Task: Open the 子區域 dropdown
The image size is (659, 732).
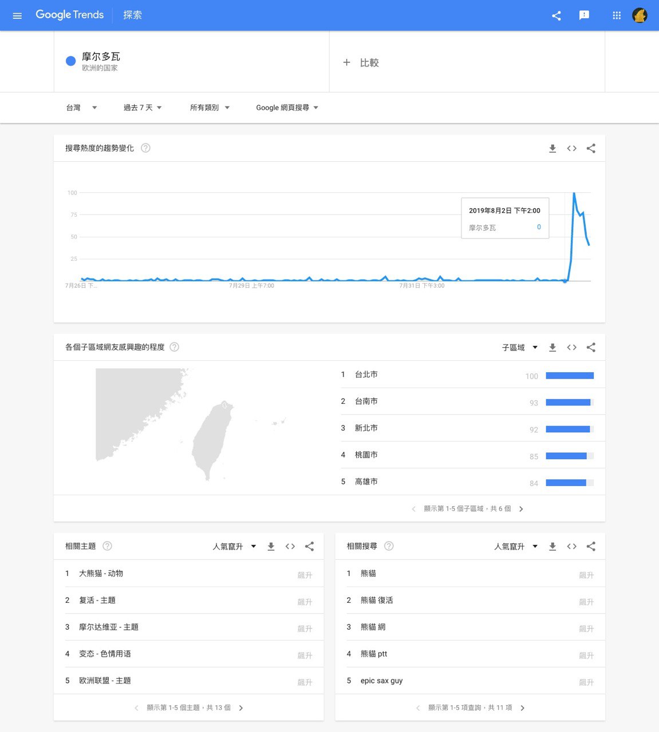Action: [520, 348]
